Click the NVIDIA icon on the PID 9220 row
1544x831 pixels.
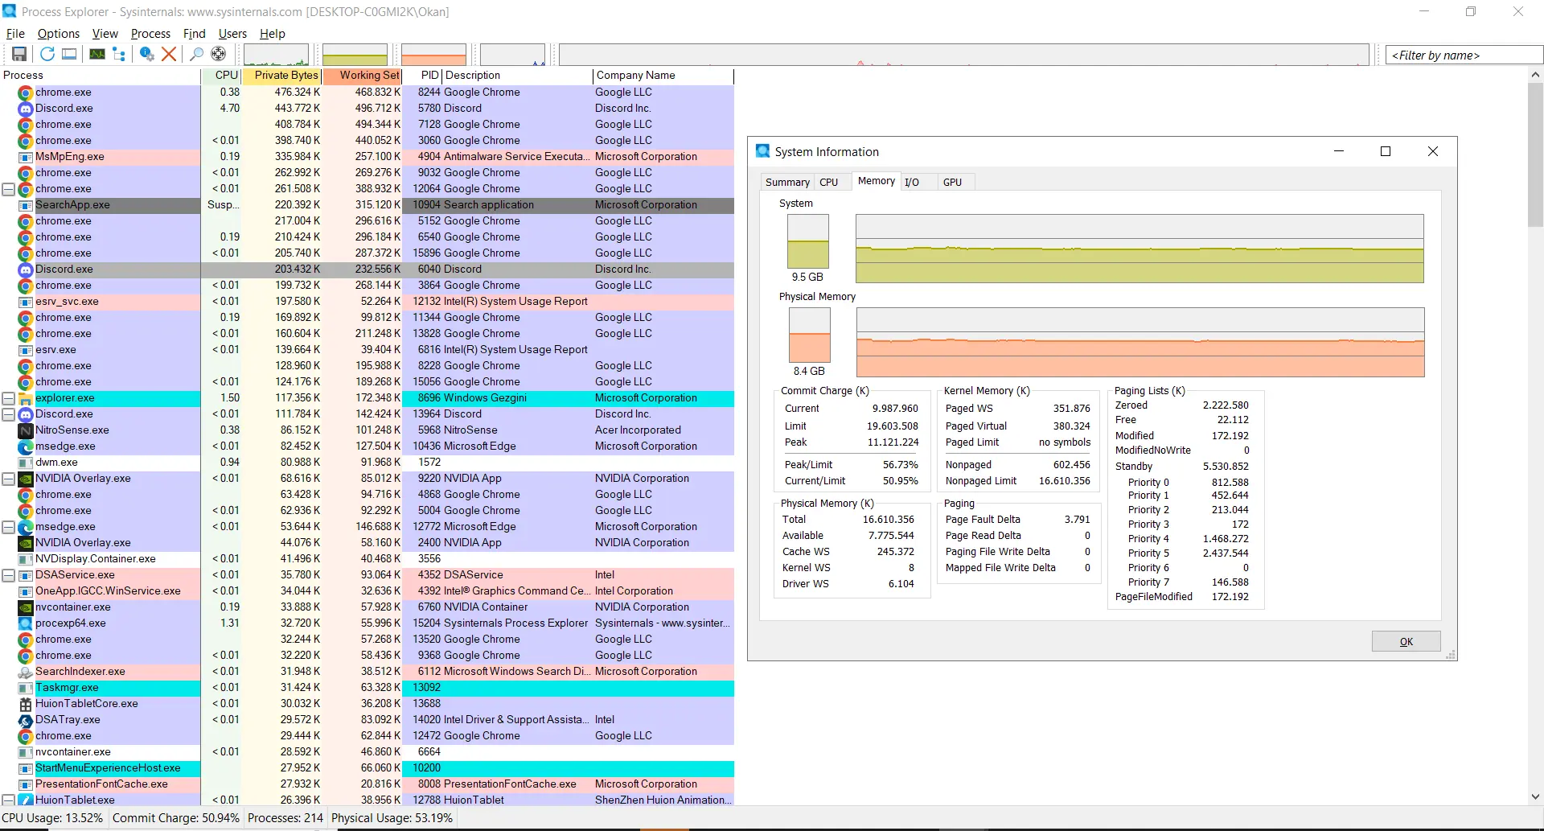pyautogui.click(x=26, y=479)
